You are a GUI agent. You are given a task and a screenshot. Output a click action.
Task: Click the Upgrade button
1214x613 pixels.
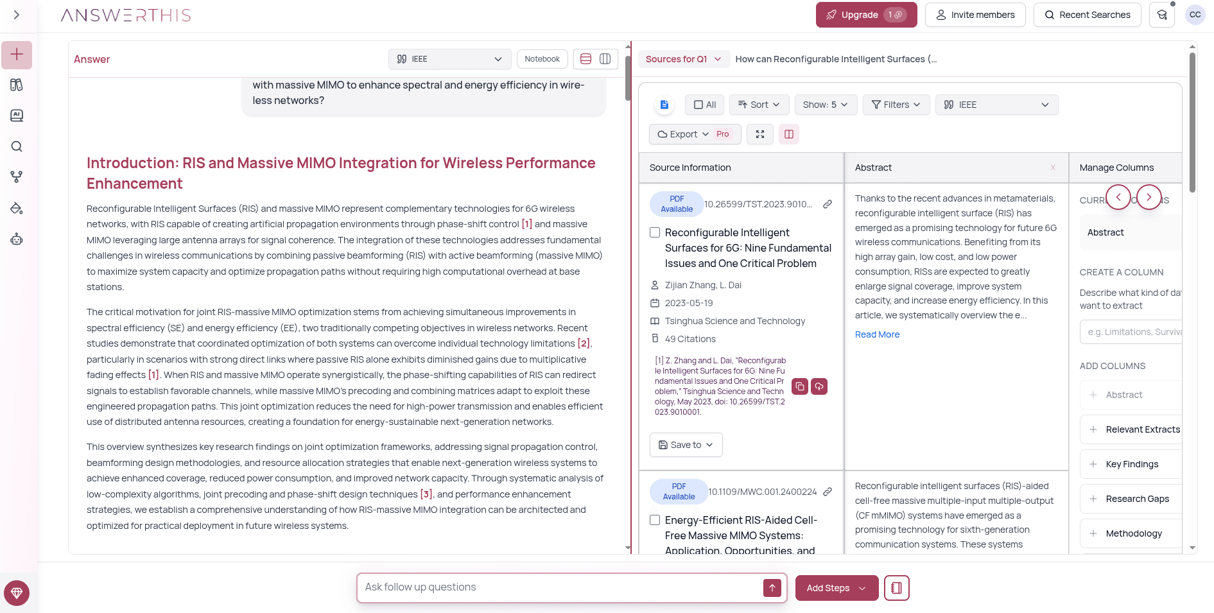pyautogui.click(x=866, y=15)
